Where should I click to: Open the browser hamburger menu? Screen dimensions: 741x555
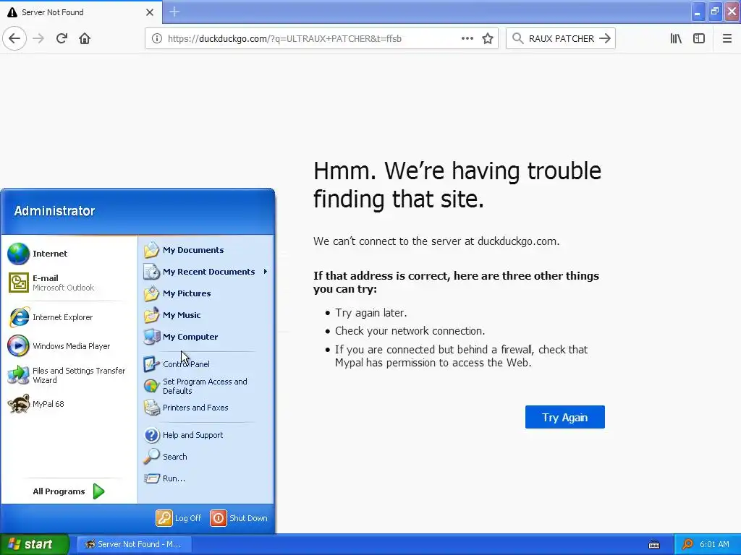[x=727, y=39]
